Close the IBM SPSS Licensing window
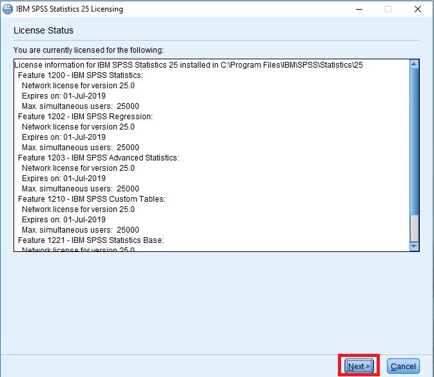Image resolution: width=434 pixels, height=377 pixels. pos(417,10)
